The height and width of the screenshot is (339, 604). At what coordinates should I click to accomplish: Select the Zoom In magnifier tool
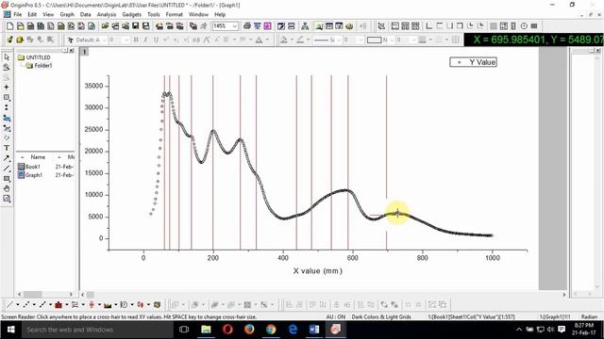point(7,67)
